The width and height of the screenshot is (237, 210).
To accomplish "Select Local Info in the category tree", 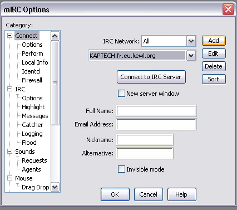I will pyautogui.click(x=35, y=62).
